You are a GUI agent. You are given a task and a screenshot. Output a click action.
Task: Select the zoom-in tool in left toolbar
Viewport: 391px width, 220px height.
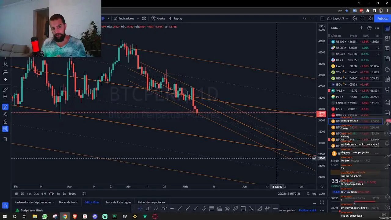point(5,97)
